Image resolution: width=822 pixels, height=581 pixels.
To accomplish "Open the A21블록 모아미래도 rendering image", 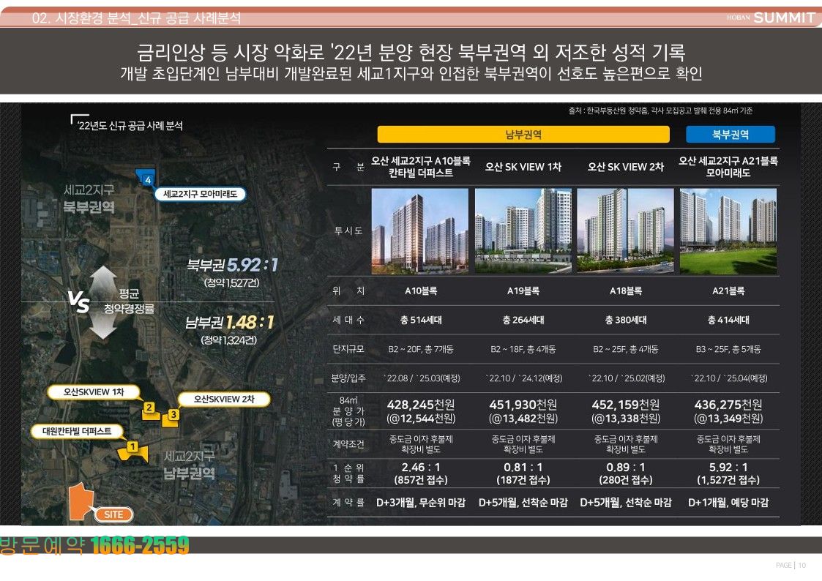I will pos(728,231).
